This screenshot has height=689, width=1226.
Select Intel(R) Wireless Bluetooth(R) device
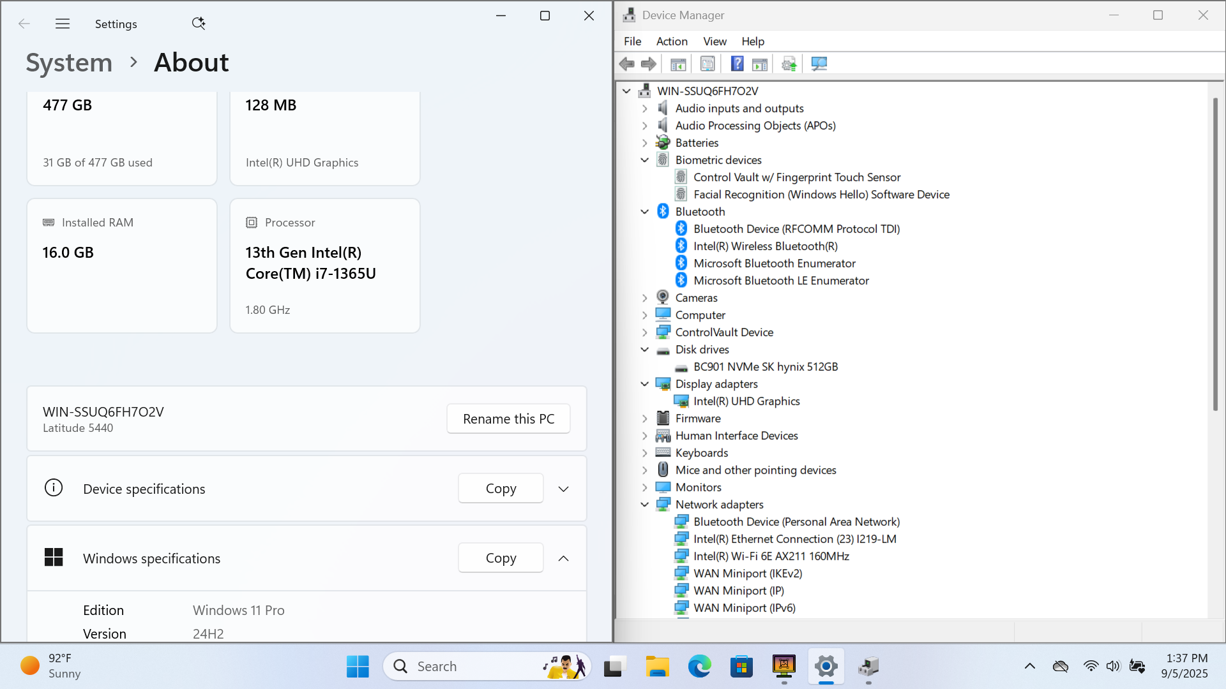pyautogui.click(x=766, y=246)
